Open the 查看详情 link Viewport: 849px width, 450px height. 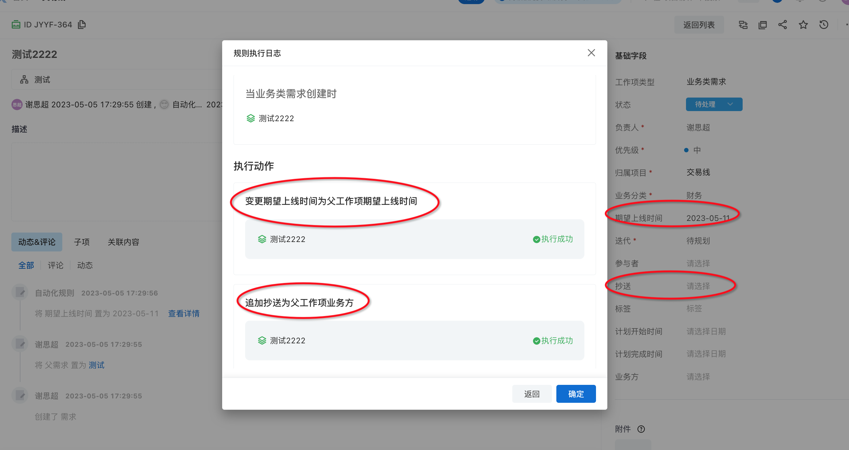point(183,313)
